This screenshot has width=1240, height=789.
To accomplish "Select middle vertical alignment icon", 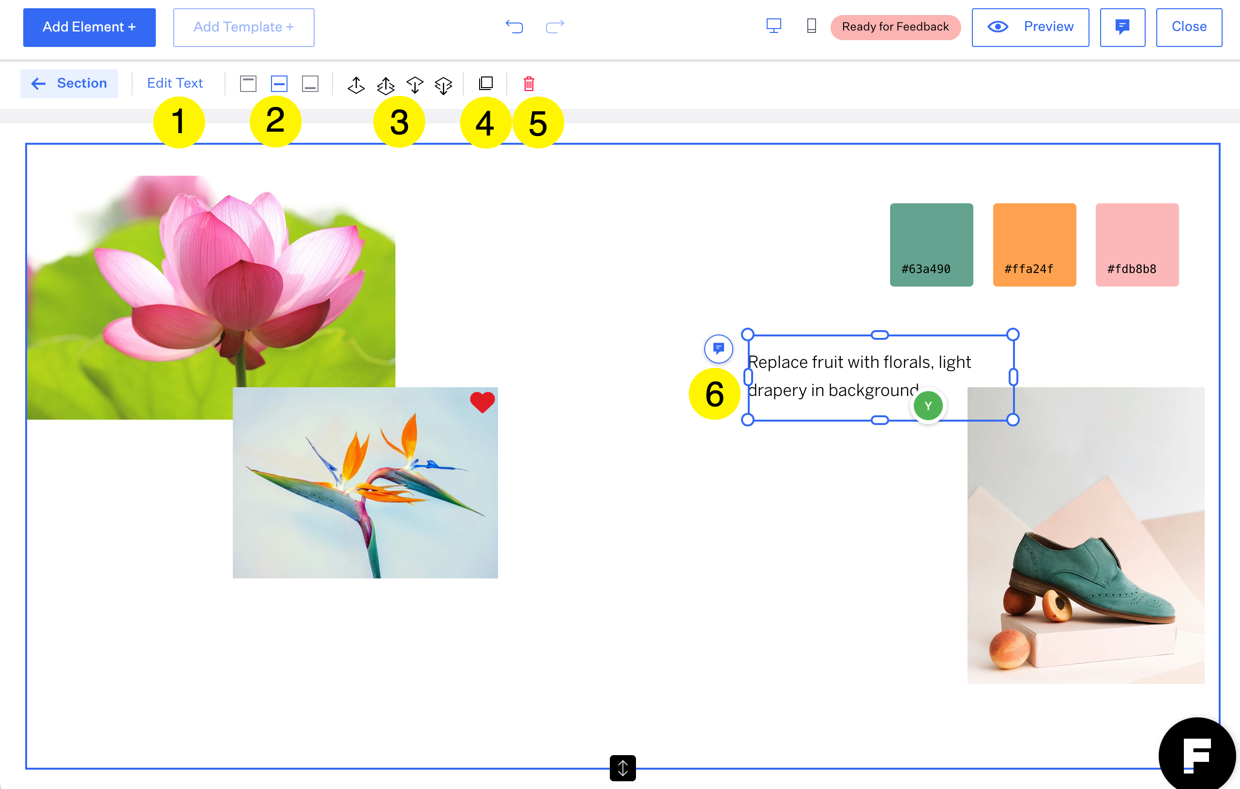I will point(279,83).
